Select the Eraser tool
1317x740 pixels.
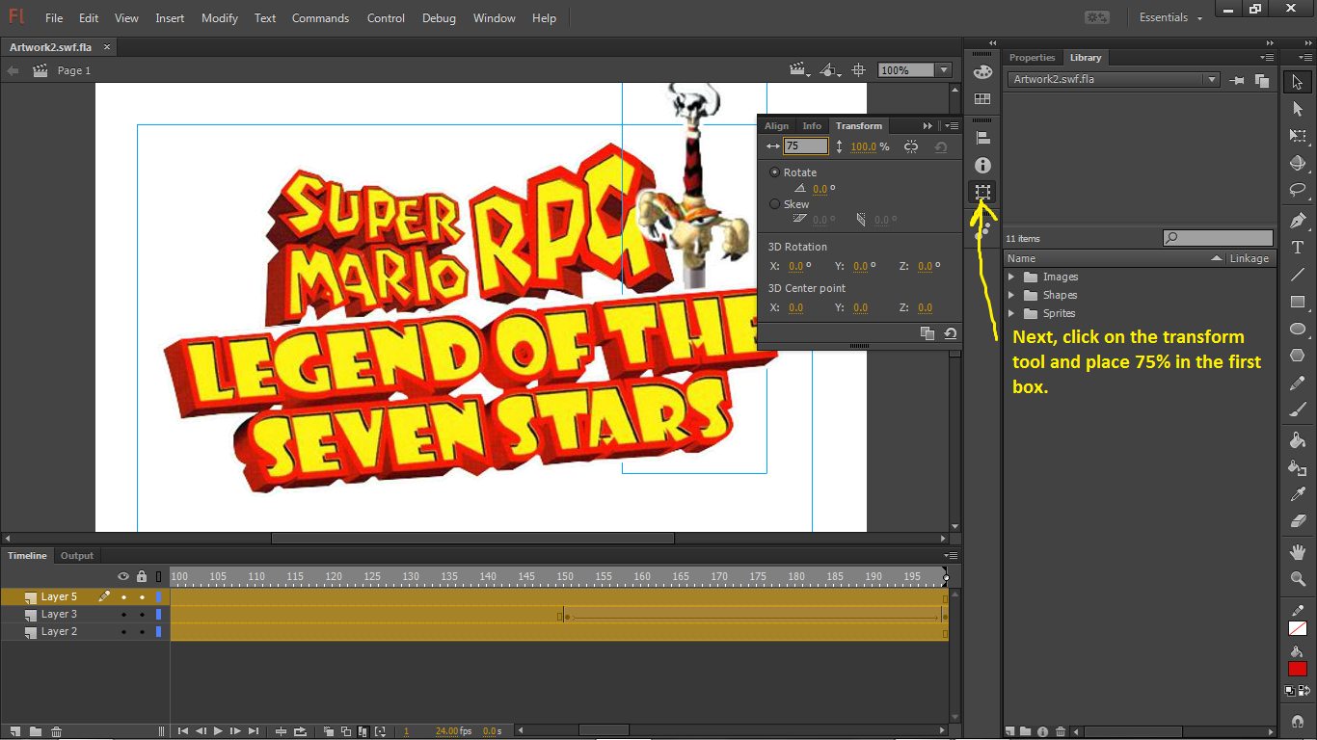[1298, 521]
